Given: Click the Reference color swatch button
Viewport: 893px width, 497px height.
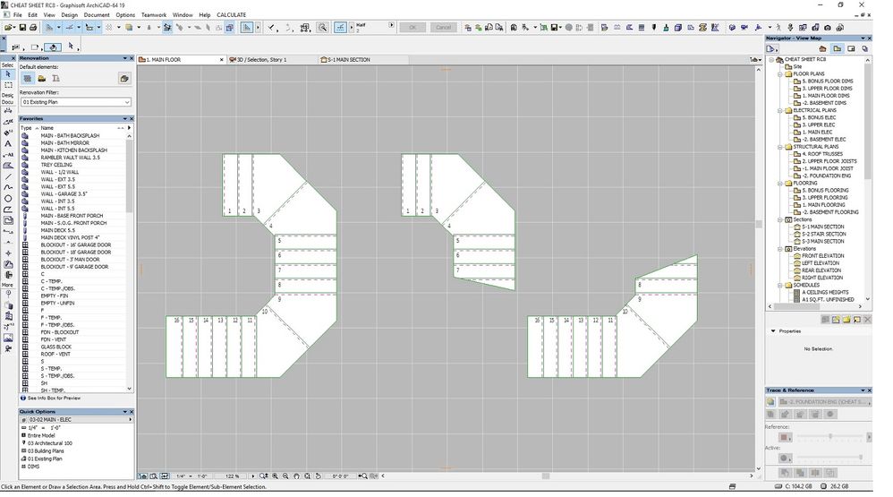Looking at the screenshot, I should point(785,437).
